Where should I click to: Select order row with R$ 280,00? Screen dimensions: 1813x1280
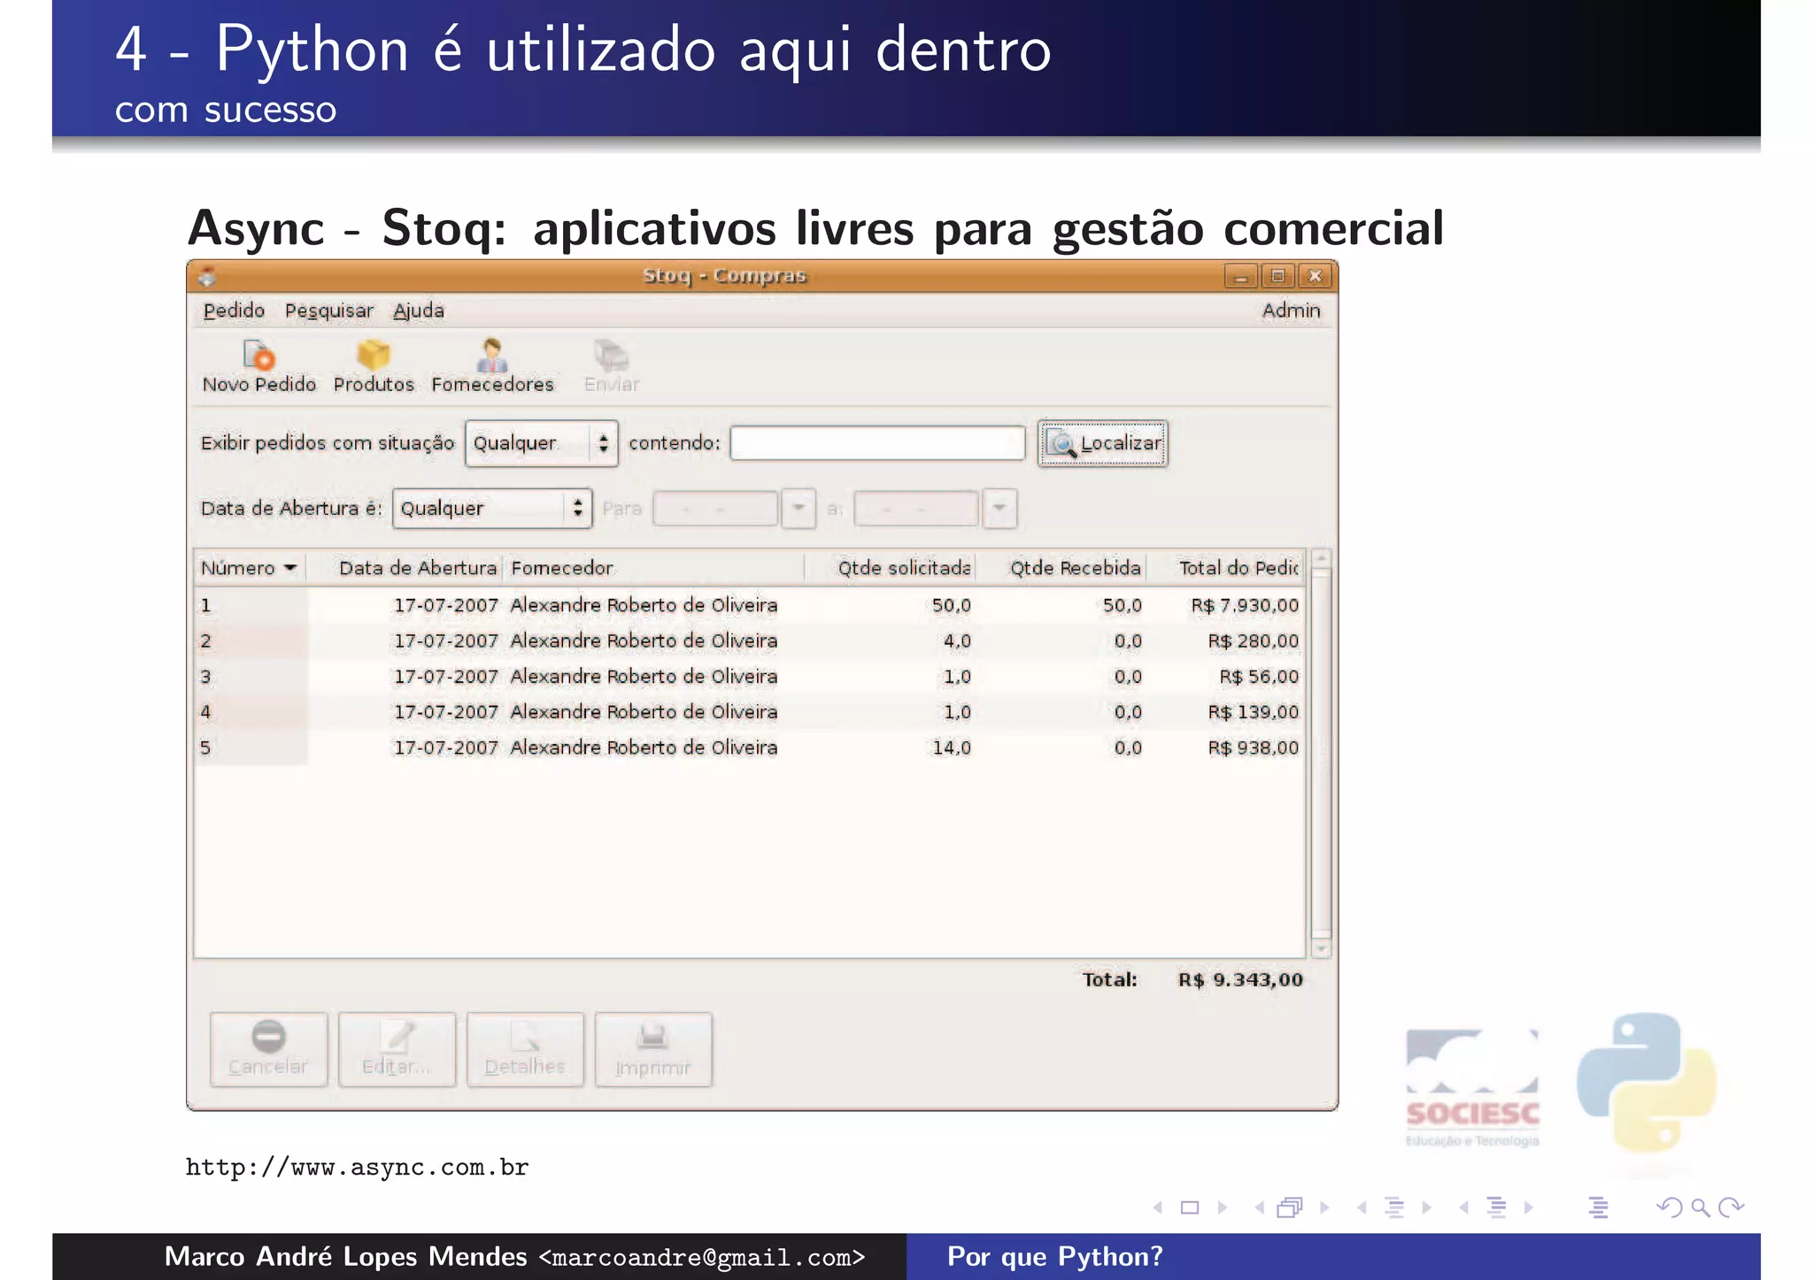pos(749,641)
